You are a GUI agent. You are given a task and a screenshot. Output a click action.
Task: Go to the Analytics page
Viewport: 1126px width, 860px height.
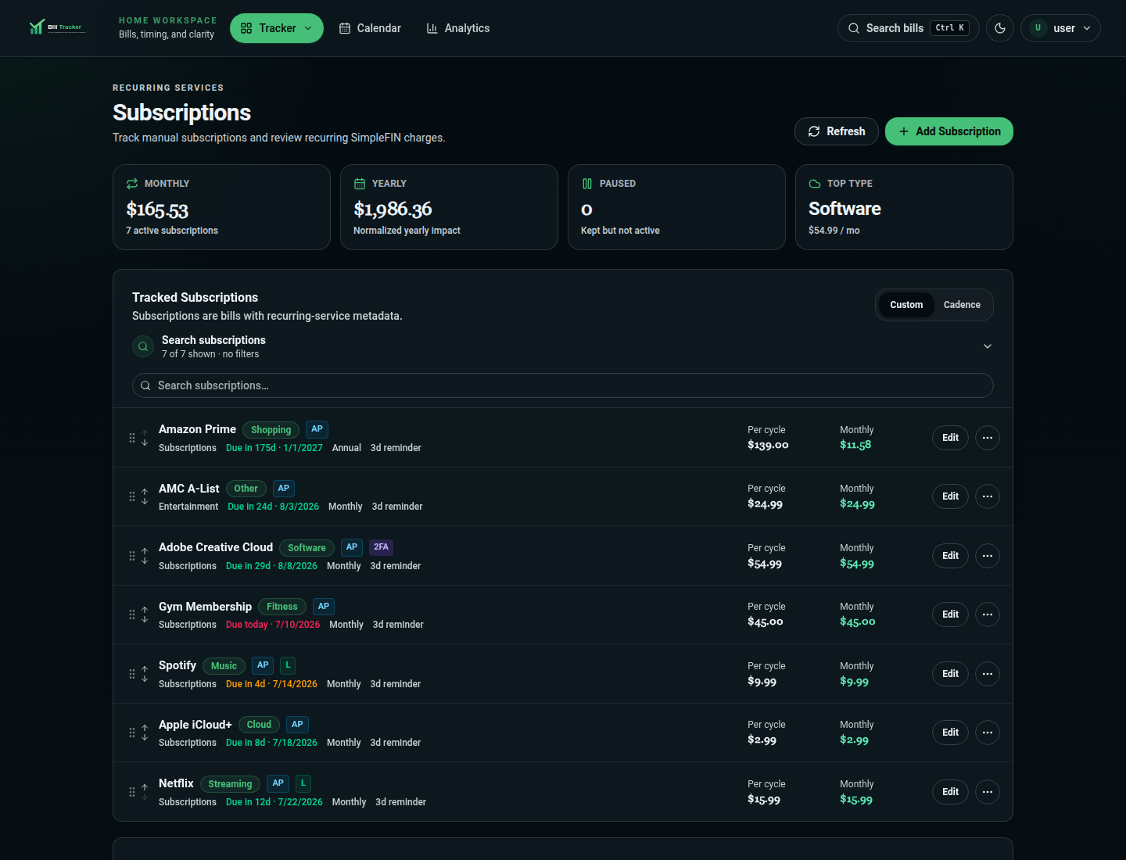[x=458, y=28]
